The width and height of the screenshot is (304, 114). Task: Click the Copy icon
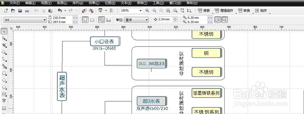point(43,11)
